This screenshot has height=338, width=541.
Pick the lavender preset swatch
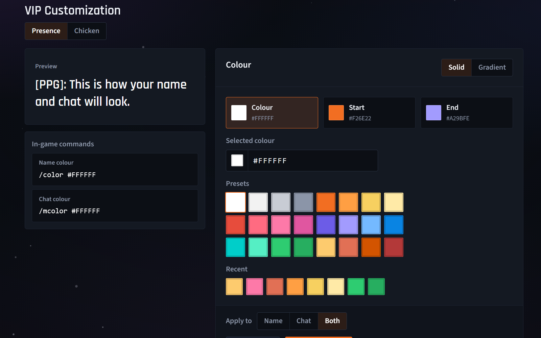click(x=348, y=225)
